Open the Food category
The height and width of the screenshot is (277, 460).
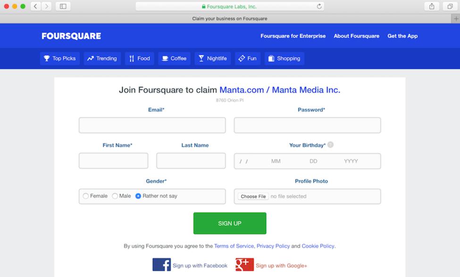pos(140,59)
